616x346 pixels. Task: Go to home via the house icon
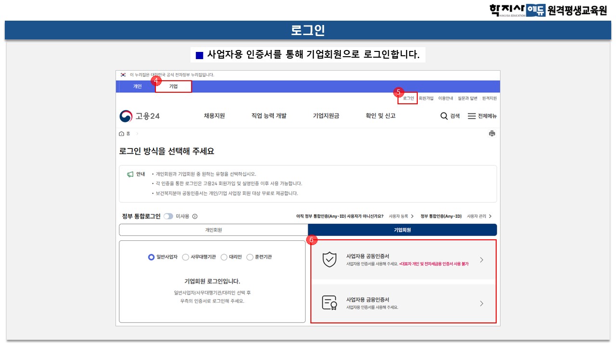(x=122, y=134)
